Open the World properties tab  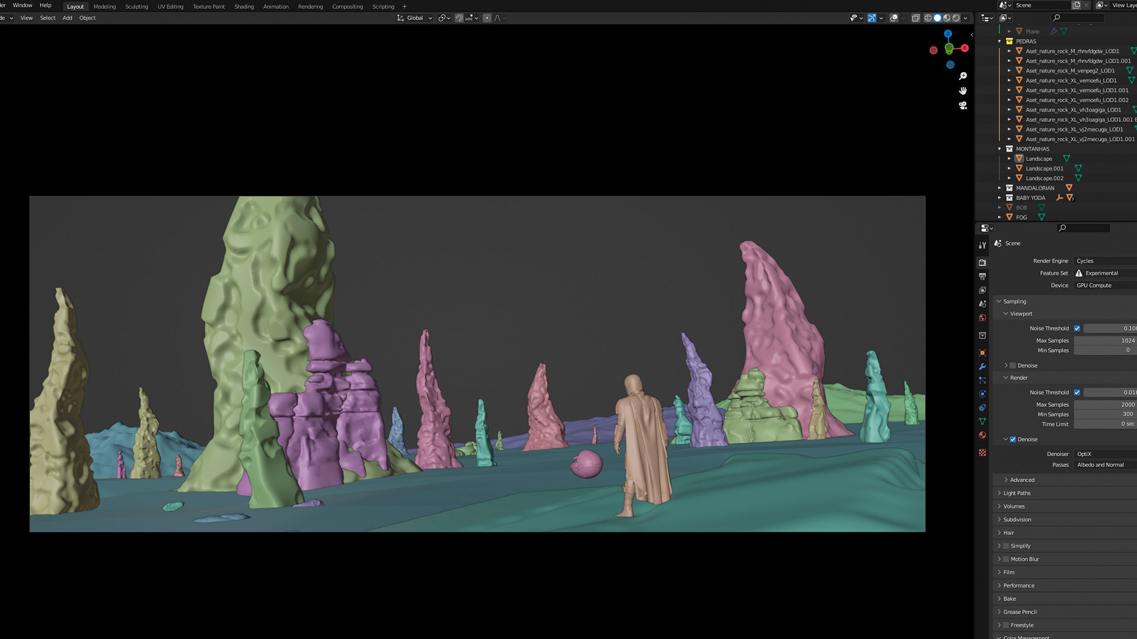982,318
